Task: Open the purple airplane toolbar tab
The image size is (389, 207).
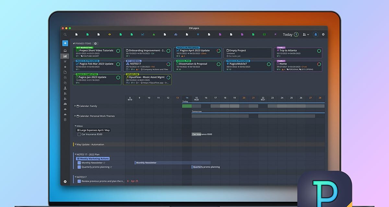Action: point(276,34)
